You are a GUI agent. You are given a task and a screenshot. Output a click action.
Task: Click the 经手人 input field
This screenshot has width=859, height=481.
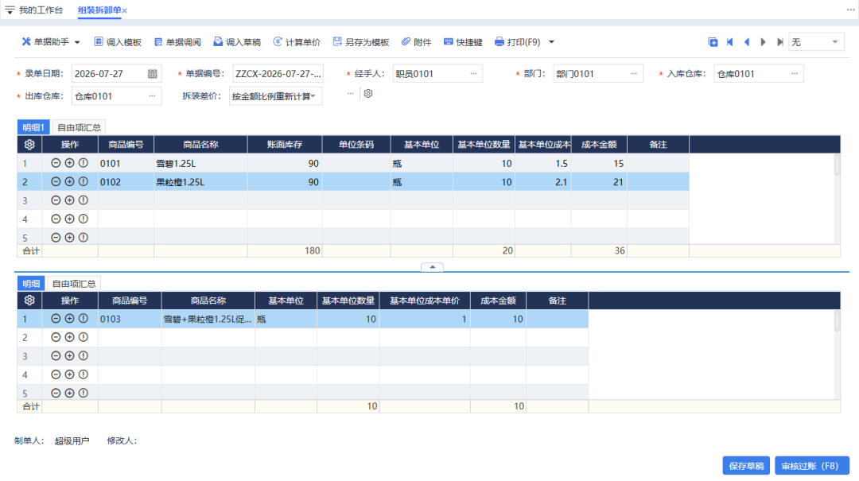pyautogui.click(x=437, y=73)
